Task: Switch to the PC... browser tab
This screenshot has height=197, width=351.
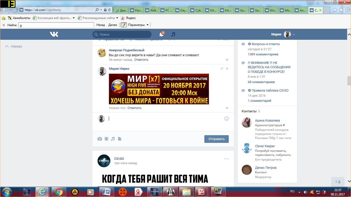Action: tap(166, 10)
